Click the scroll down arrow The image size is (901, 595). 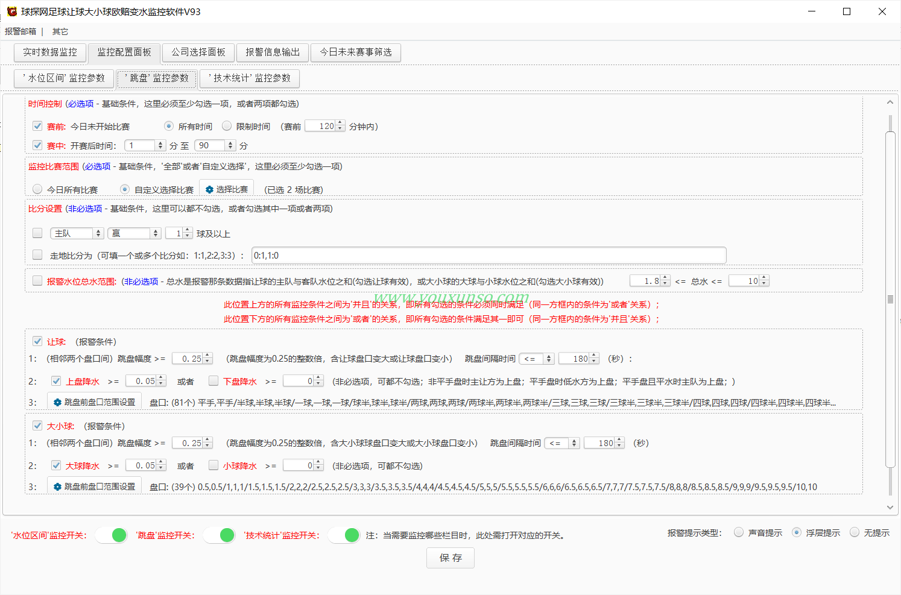(x=890, y=508)
